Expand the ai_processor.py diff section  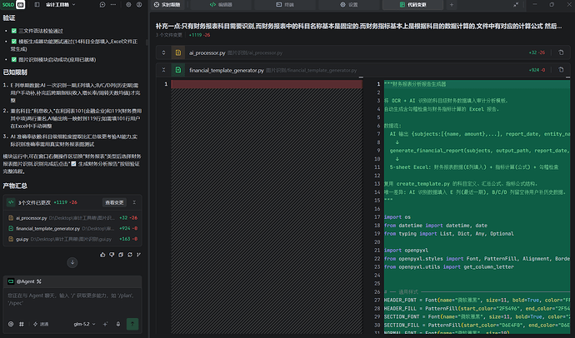point(163,52)
